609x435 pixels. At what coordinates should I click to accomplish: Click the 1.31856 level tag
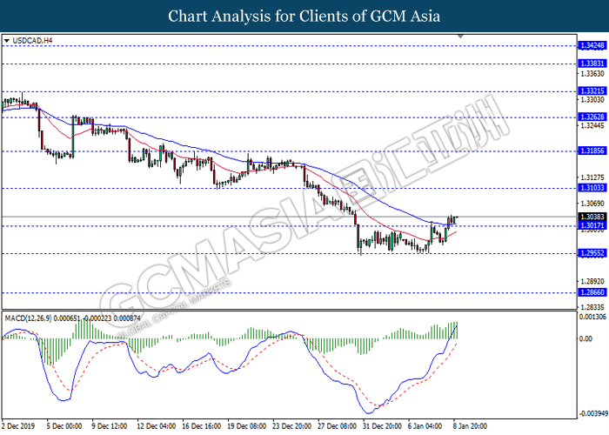point(592,151)
